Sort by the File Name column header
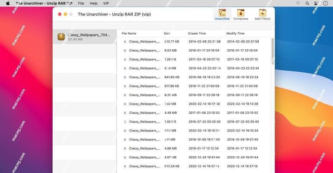 click(129, 33)
